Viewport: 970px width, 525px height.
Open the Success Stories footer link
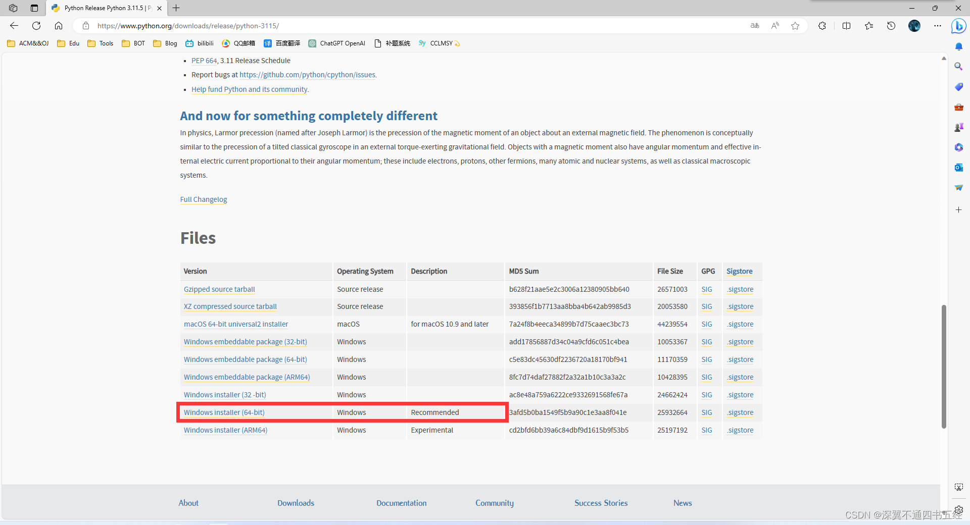click(601, 503)
